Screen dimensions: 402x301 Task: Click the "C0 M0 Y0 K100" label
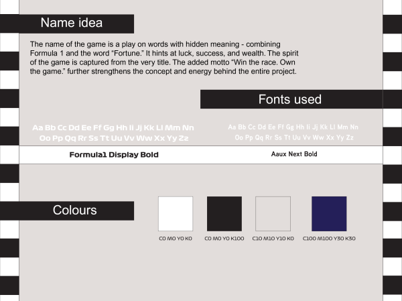click(224, 238)
